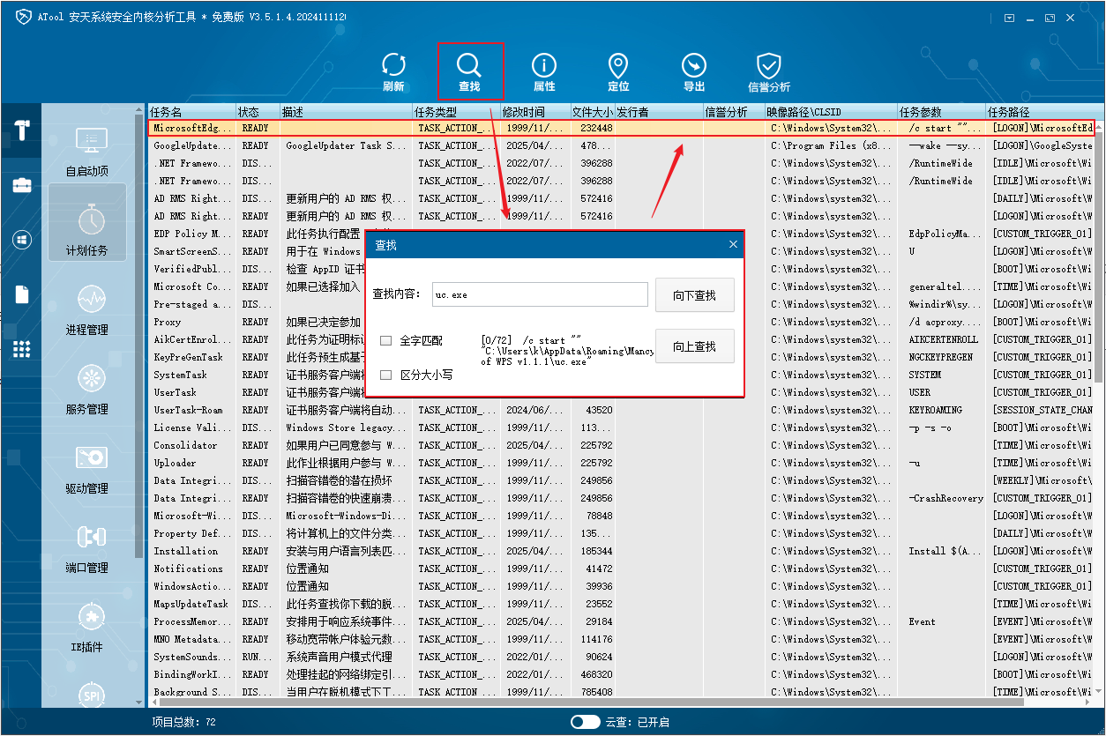Viewport: 1106px width, 736px height.
Task: Select 驱动管理 in the sidebar
Action: (x=87, y=469)
